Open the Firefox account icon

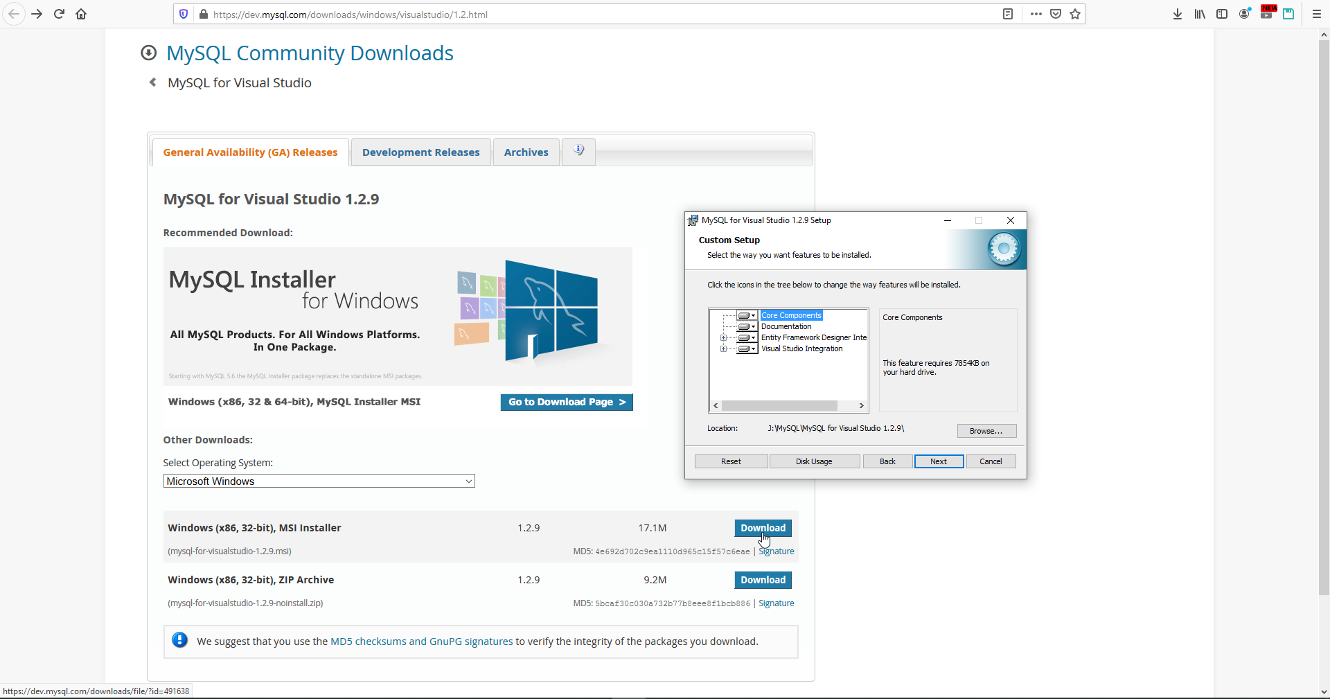pyautogui.click(x=1245, y=14)
